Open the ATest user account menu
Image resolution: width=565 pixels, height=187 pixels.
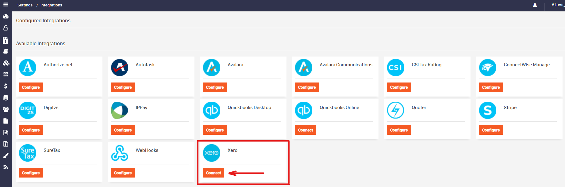[558, 5]
